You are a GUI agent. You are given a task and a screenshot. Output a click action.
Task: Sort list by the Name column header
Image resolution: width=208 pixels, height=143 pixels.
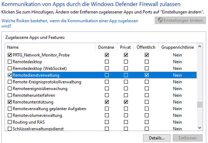pyautogui.click(x=50, y=47)
